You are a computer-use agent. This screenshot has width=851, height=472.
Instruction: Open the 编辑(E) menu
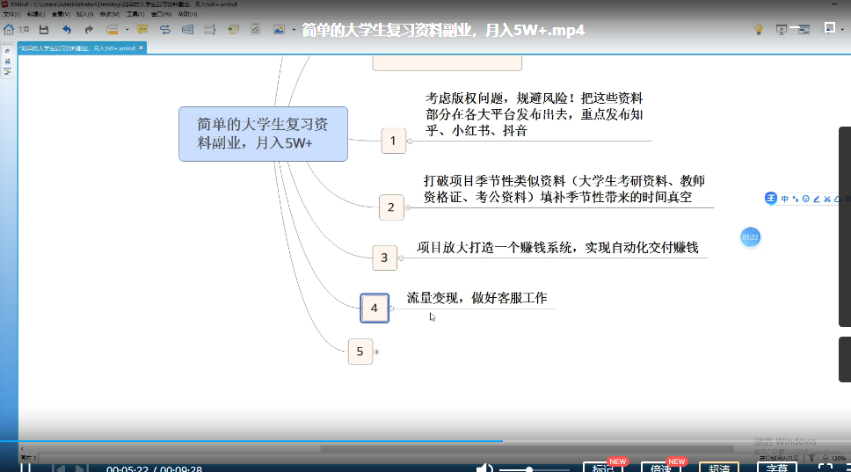[x=36, y=14]
